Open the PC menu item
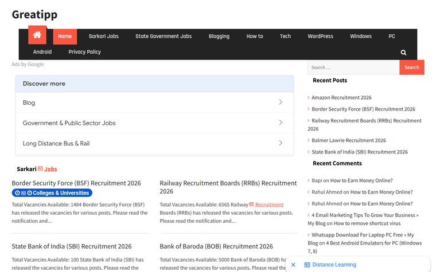 [391, 36]
